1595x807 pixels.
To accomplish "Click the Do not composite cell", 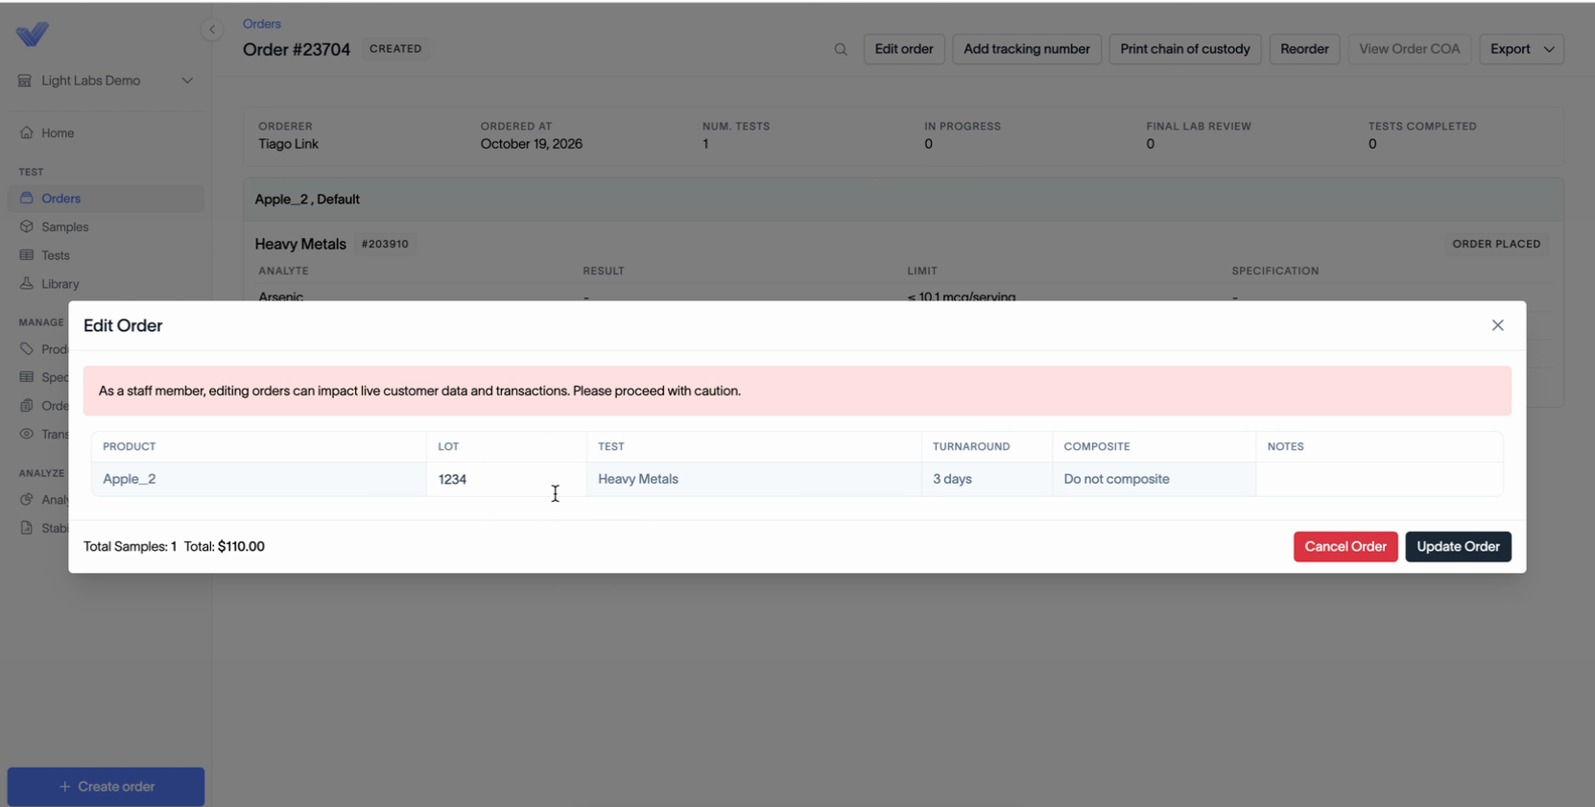I will point(1154,479).
